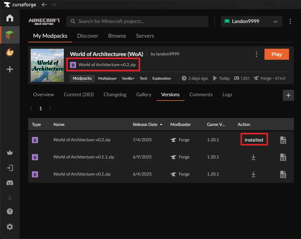This screenshot has height=239, width=301.
Task: Open the Gallery tab
Action: click(144, 94)
